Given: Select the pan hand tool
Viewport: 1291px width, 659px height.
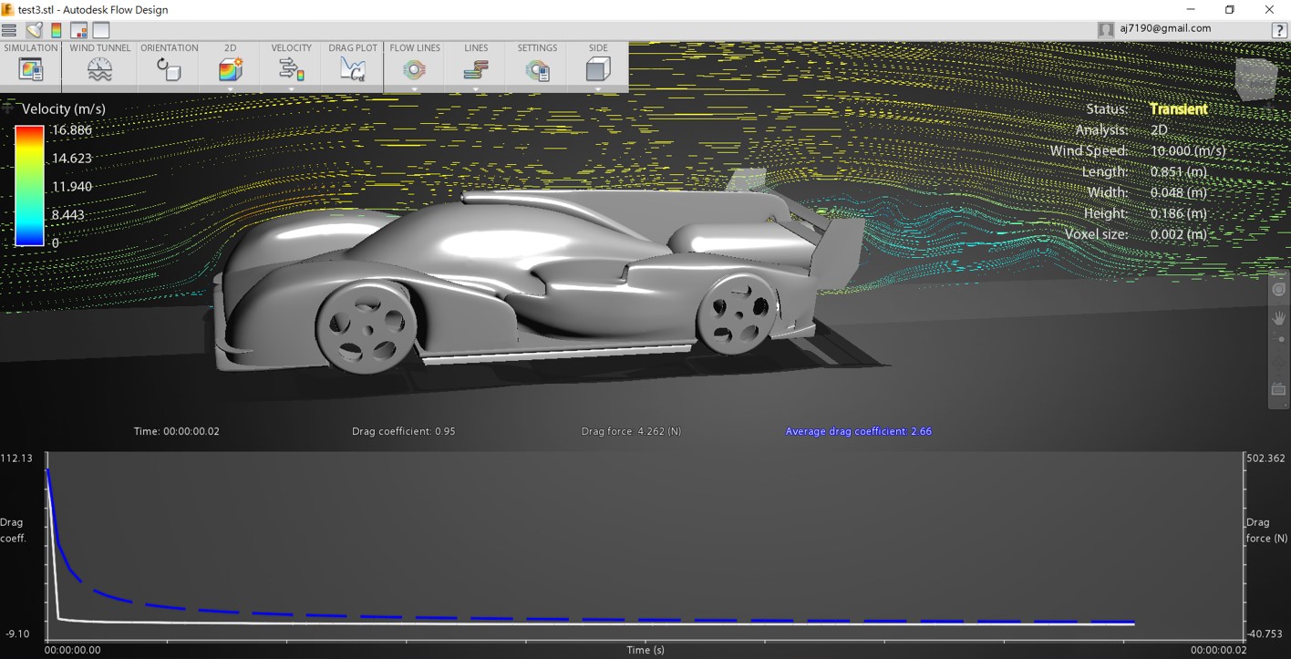Looking at the screenshot, I should coord(1278,317).
